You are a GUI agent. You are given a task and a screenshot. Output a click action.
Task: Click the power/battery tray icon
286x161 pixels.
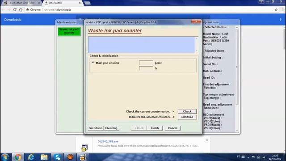[258, 157]
